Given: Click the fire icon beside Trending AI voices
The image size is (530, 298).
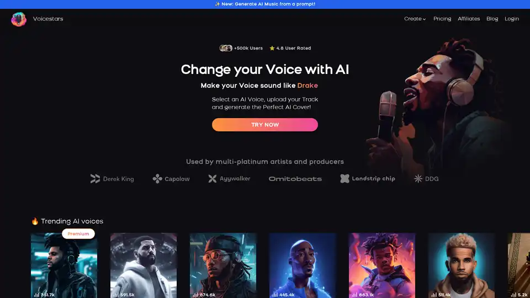Looking at the screenshot, I should 35,221.
